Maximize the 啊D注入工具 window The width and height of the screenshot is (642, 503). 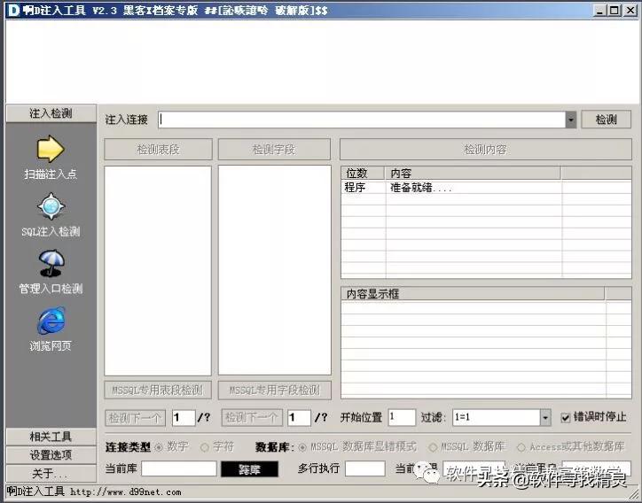tap(614, 11)
